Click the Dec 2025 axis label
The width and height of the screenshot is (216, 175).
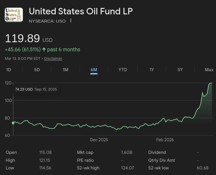(x=99, y=140)
